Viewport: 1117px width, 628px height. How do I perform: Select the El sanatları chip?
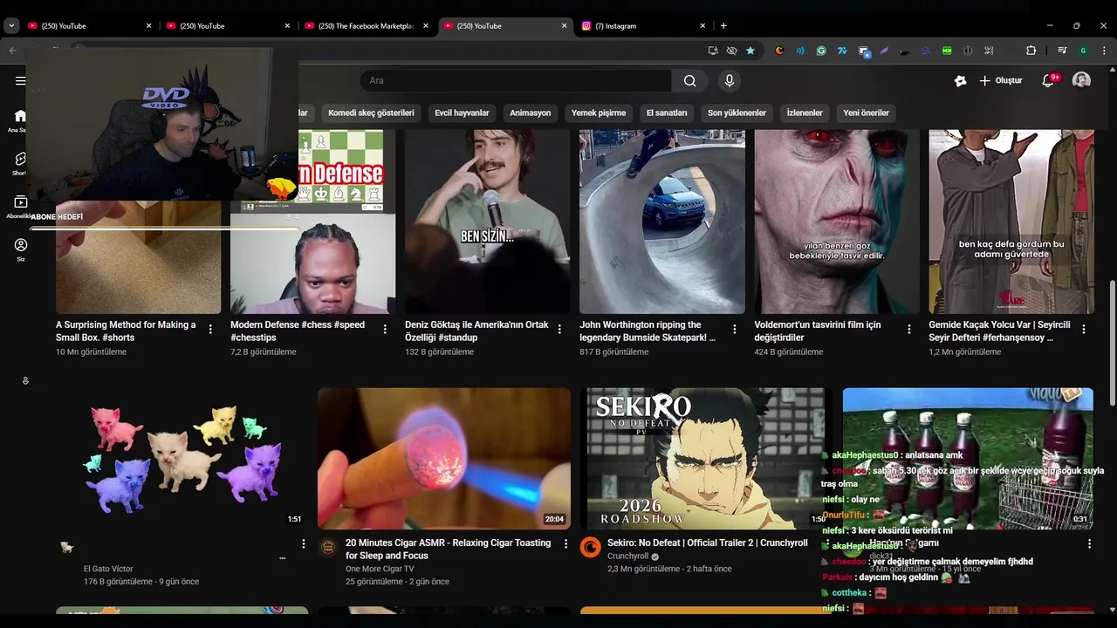tap(667, 113)
